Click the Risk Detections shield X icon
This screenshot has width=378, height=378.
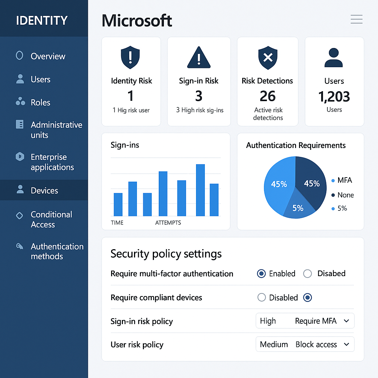pyautogui.click(x=268, y=58)
